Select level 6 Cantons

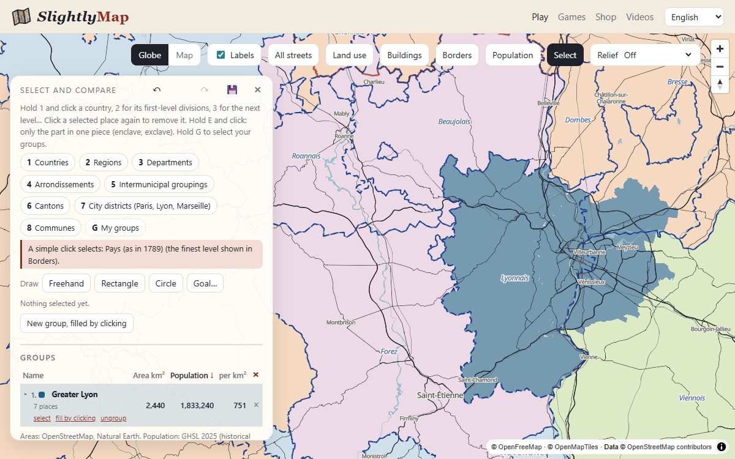tap(45, 206)
